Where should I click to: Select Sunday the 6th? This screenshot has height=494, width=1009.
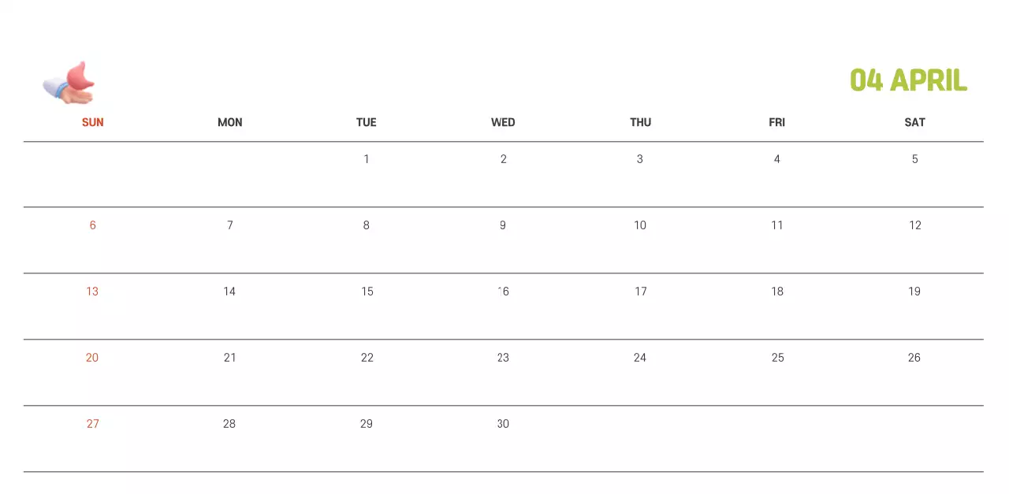coord(92,225)
